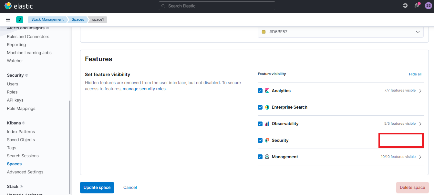
Task: Open Index Patterns in sidebar
Action: (x=21, y=132)
